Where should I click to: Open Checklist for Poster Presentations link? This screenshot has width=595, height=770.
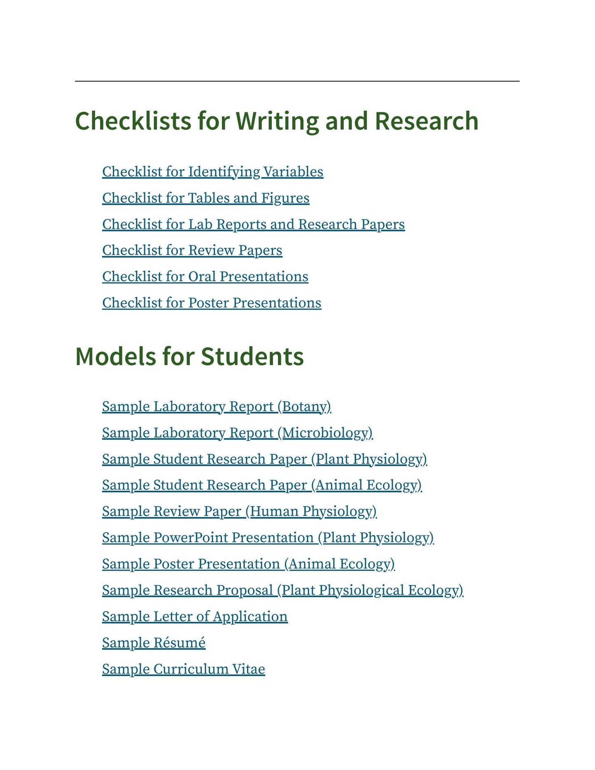212,303
